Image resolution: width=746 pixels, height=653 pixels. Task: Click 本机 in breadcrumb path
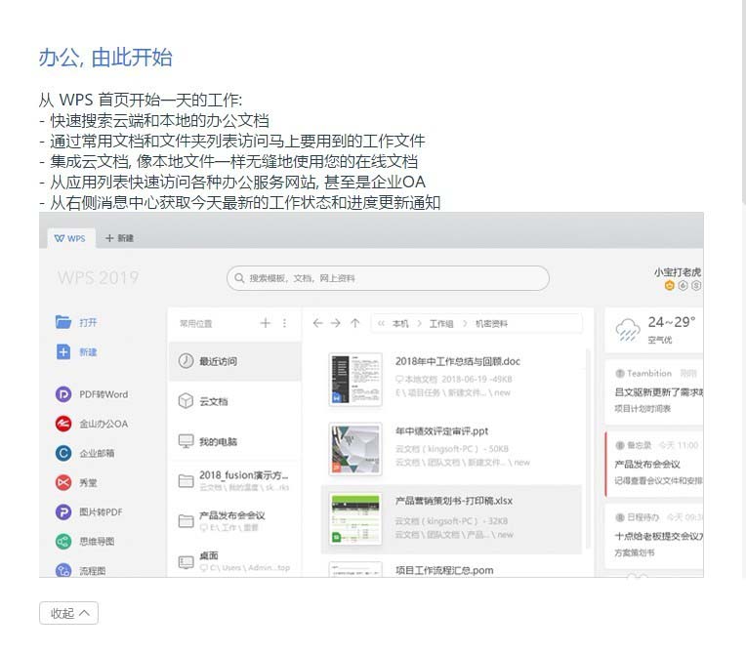coord(400,323)
